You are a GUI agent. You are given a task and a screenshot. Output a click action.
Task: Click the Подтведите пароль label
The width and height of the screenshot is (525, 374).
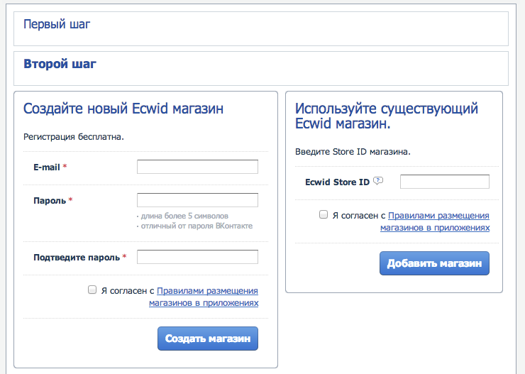(77, 258)
